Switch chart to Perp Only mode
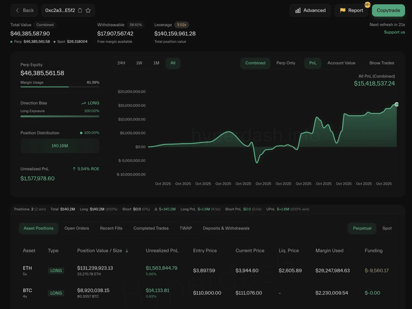The height and width of the screenshot is (309, 412). 286,63
